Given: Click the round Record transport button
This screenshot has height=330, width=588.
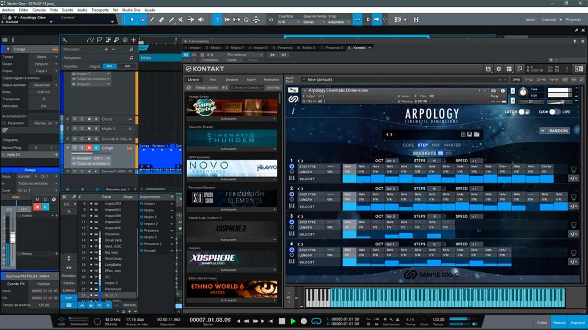Looking at the screenshot, I should (x=304, y=321).
